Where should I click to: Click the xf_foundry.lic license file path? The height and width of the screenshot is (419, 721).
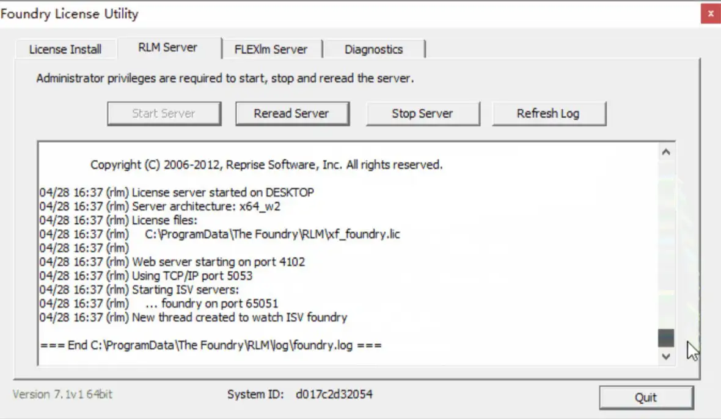click(x=273, y=234)
